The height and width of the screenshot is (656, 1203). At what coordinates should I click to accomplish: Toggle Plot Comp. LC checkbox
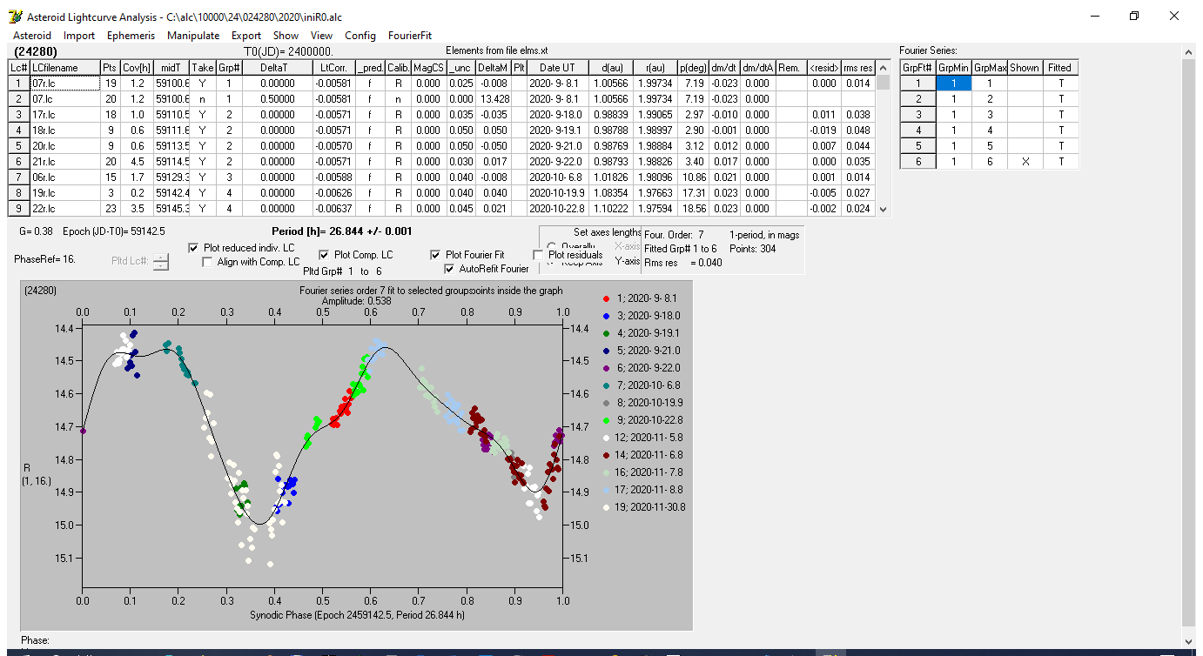click(x=324, y=255)
